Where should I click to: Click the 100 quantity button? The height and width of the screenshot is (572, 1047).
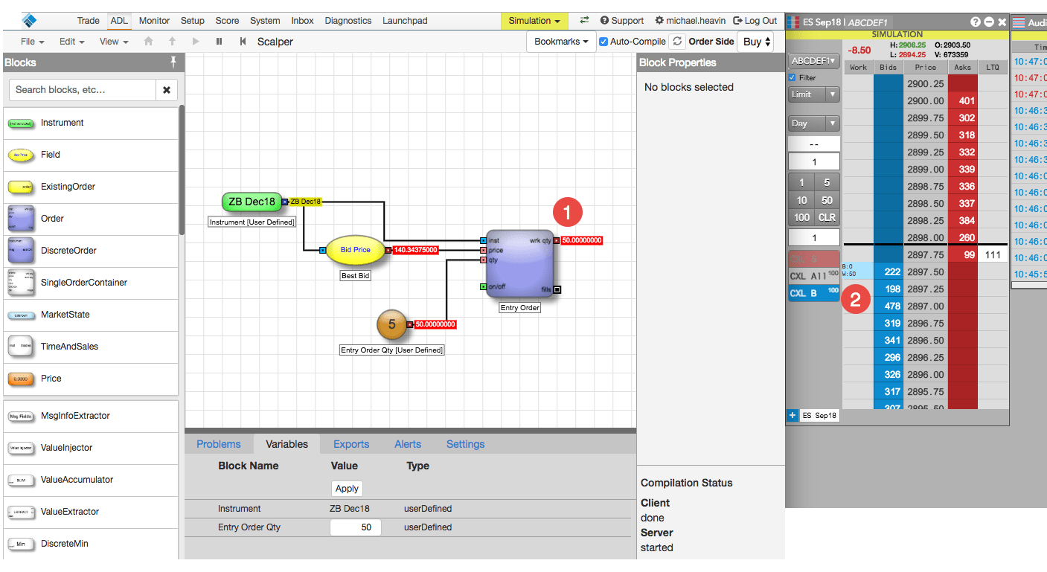(801, 217)
